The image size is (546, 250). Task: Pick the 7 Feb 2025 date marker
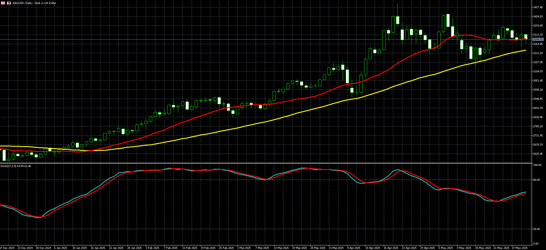(170, 248)
